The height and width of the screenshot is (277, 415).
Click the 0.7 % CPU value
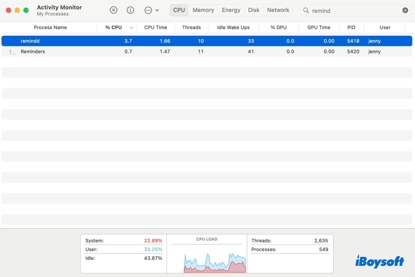click(128, 52)
